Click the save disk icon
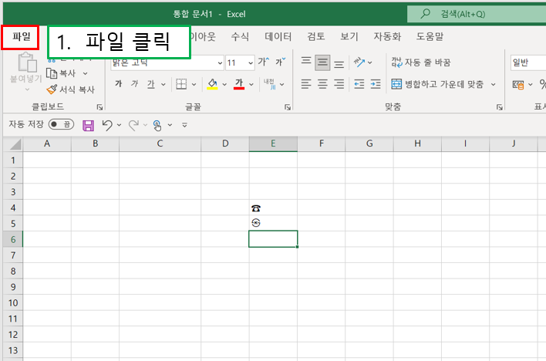 click(x=89, y=125)
